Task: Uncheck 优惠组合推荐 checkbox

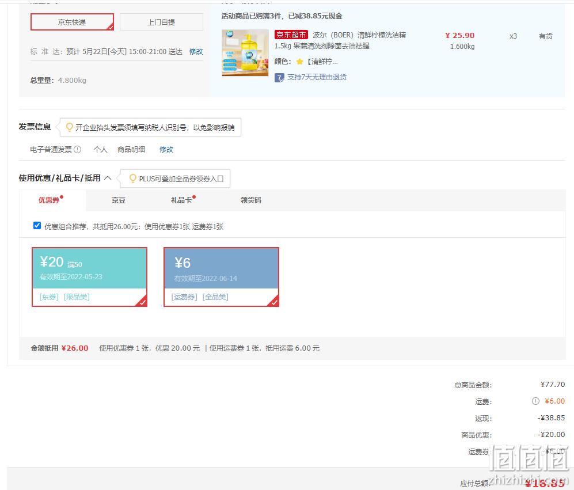Action: [x=37, y=226]
